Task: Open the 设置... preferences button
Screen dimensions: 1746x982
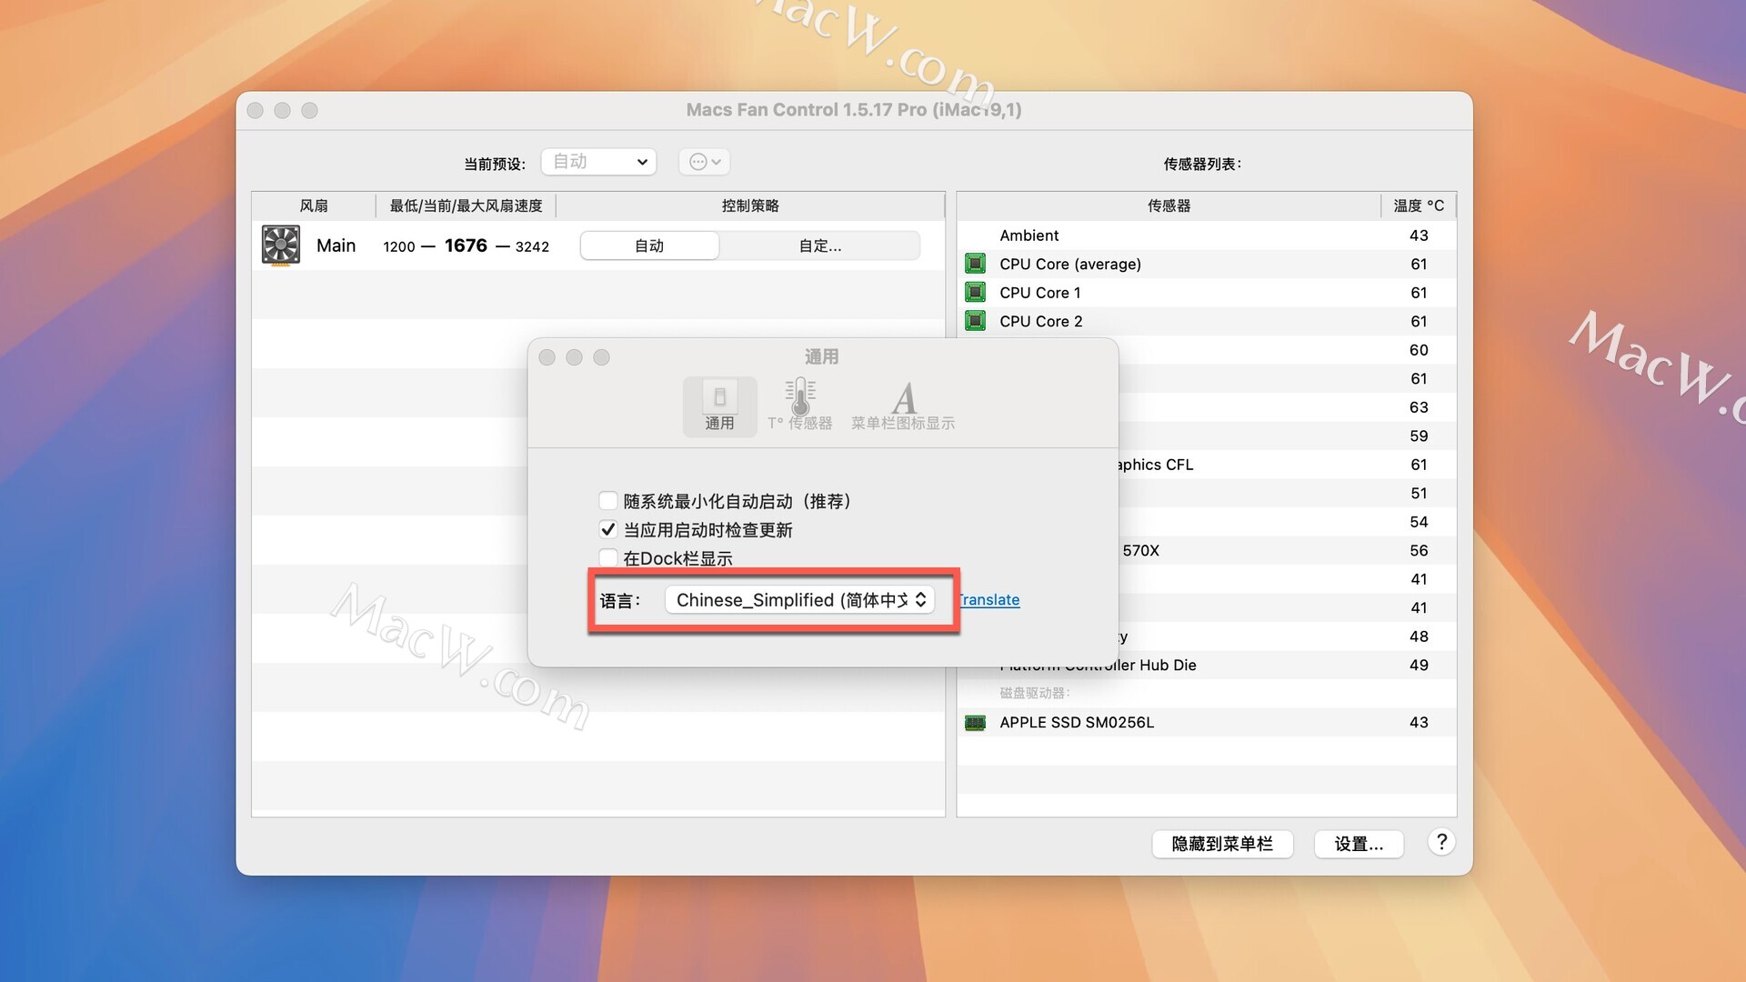Action: 1359,844
